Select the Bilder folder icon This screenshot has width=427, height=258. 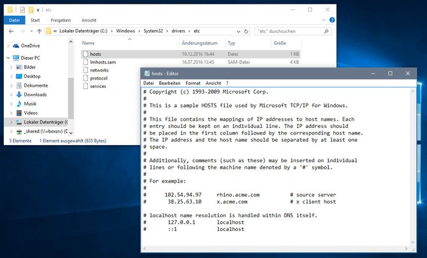tap(19, 67)
